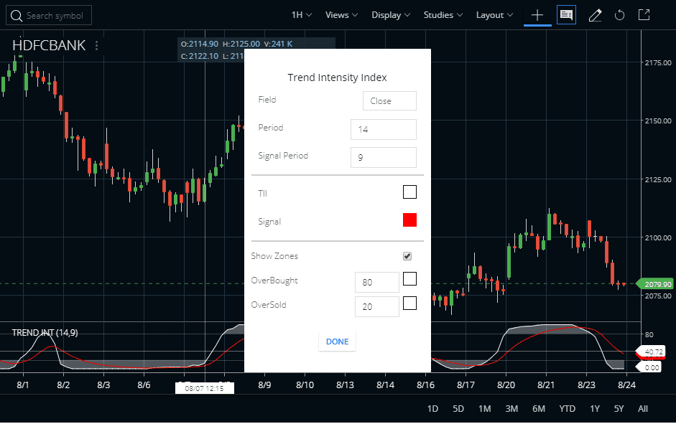
Task: Click the refresh chart icon
Action: [x=619, y=14]
